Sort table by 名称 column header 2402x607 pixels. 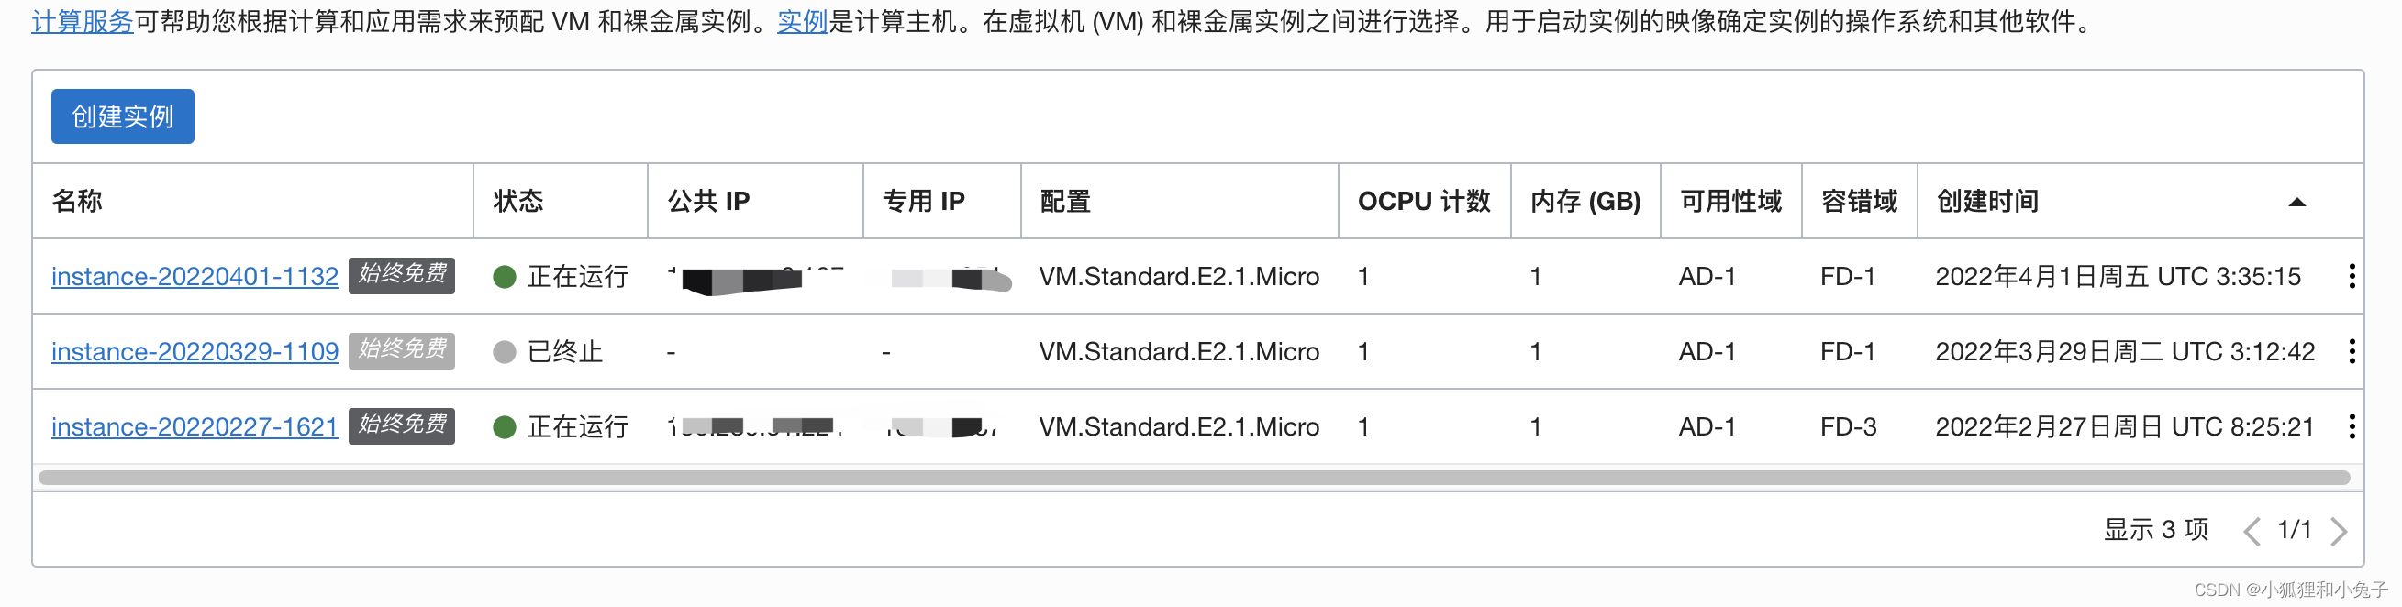(x=77, y=201)
